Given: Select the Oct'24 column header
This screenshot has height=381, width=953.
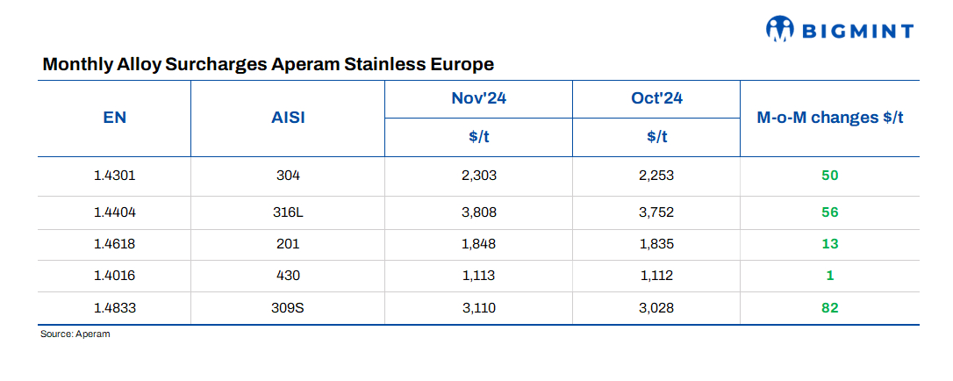Looking at the screenshot, I should click(656, 98).
